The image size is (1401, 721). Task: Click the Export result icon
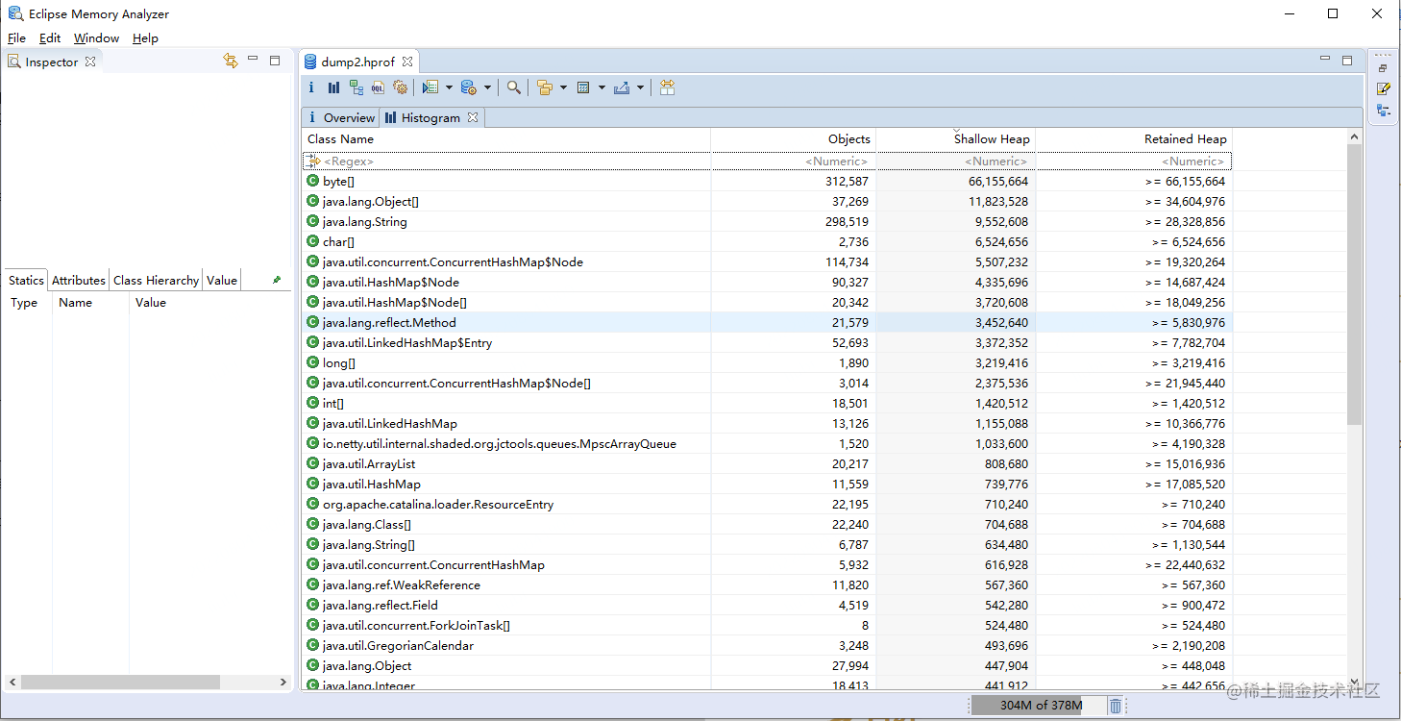click(x=622, y=87)
